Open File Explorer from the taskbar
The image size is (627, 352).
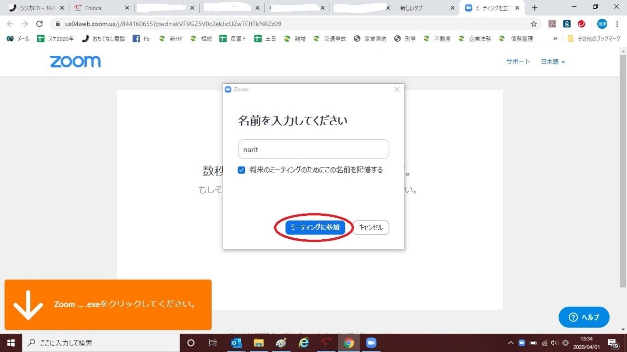click(x=259, y=343)
